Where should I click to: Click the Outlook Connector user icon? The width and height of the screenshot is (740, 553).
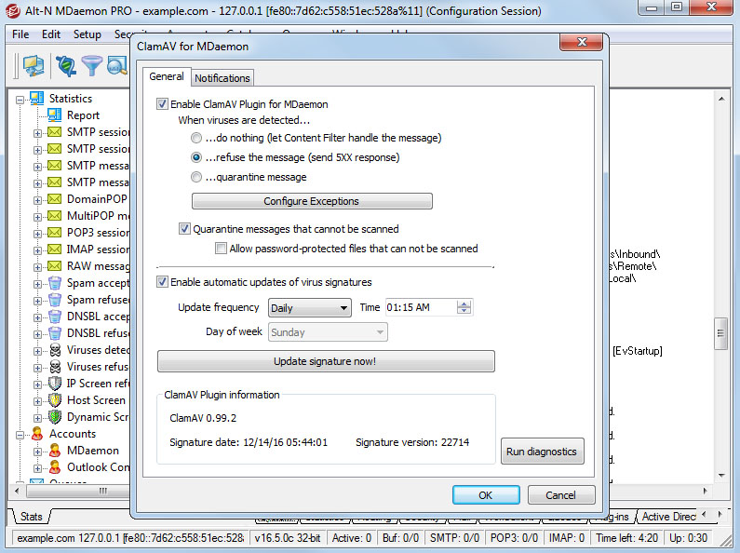pos(55,467)
